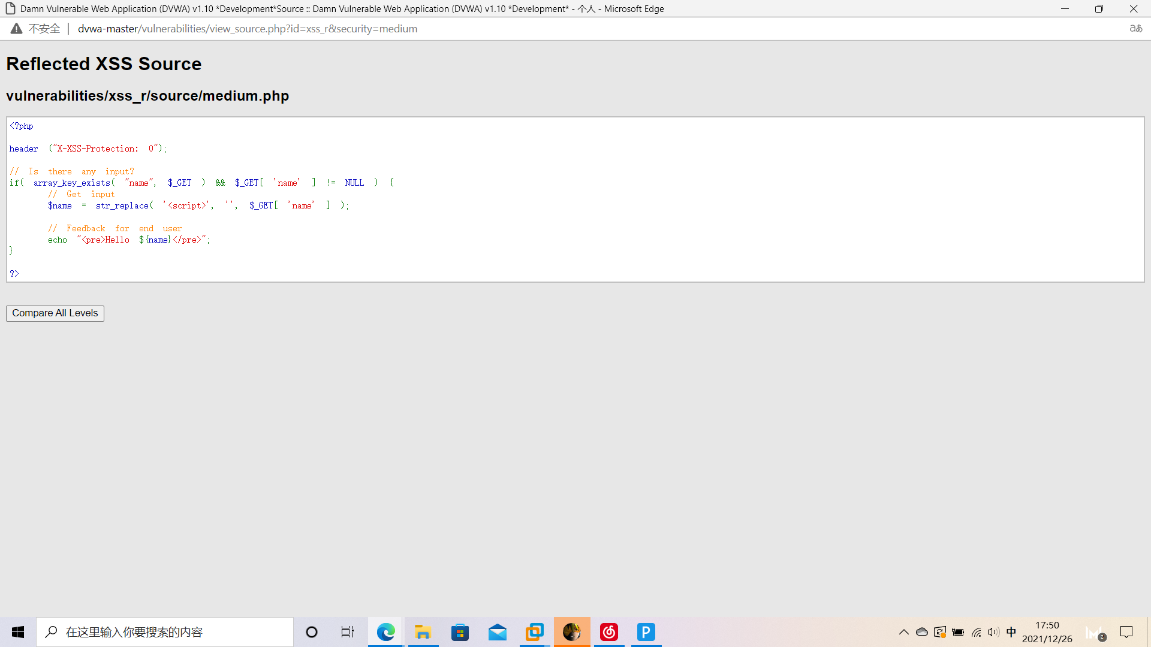Launch Microsoft Store from the taskbar

(460, 632)
